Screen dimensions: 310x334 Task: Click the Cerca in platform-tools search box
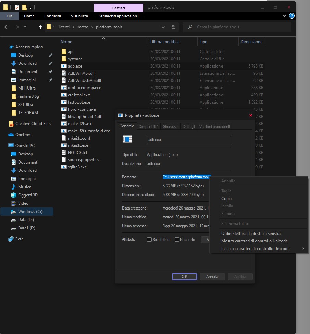(x=240, y=27)
